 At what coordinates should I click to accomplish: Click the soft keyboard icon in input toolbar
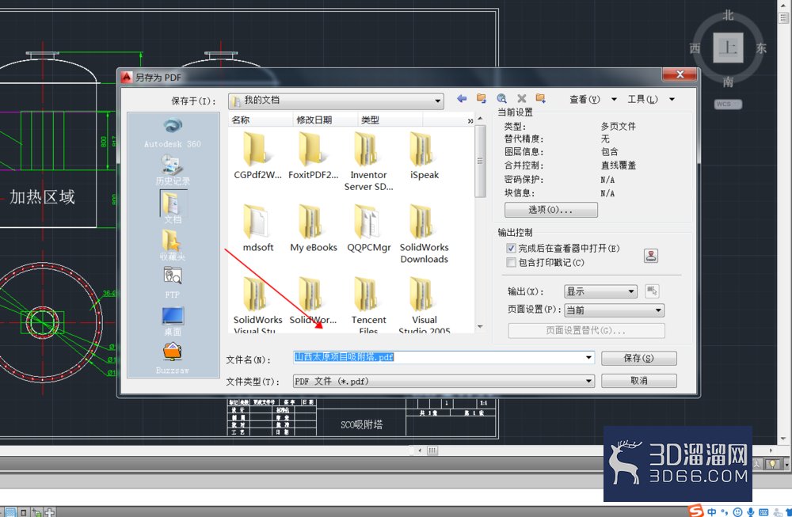click(763, 512)
